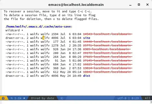The height and width of the screenshot is (104, 152).
Task: Click the 'To delete a session file' instruction line
Action: [50, 15]
